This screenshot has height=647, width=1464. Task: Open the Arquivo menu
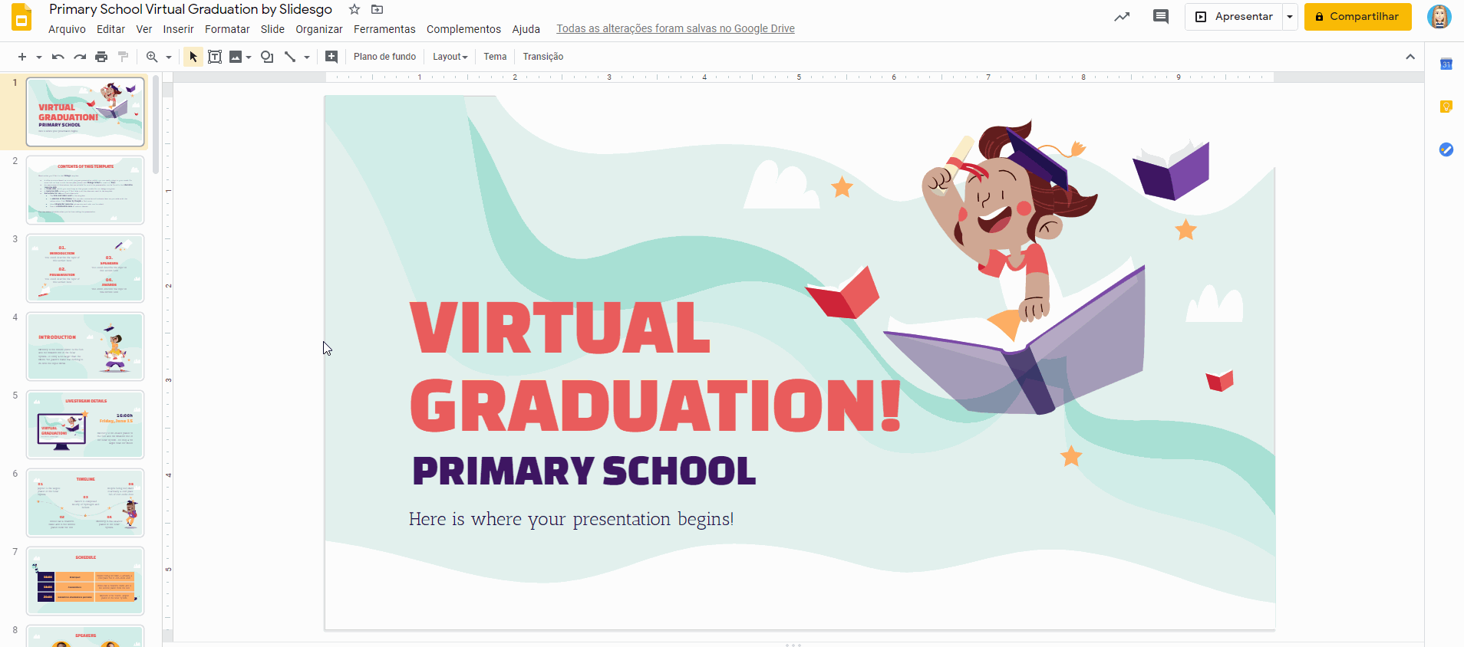(x=67, y=29)
